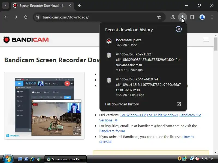Open windows6.0-kb971512 msu download entry
The width and height of the screenshot is (218, 163).
(143, 62)
